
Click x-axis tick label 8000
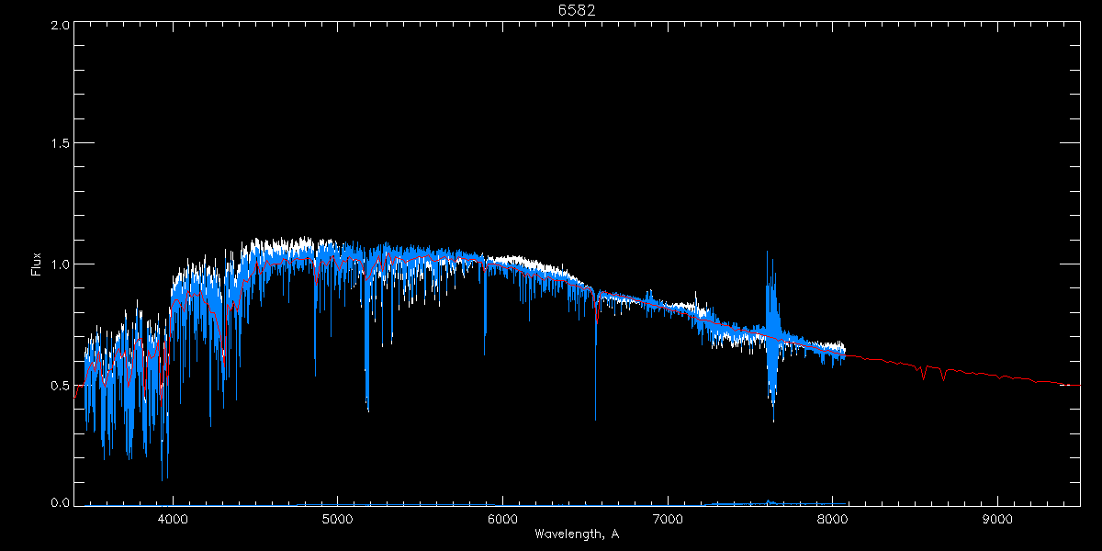pos(832,520)
